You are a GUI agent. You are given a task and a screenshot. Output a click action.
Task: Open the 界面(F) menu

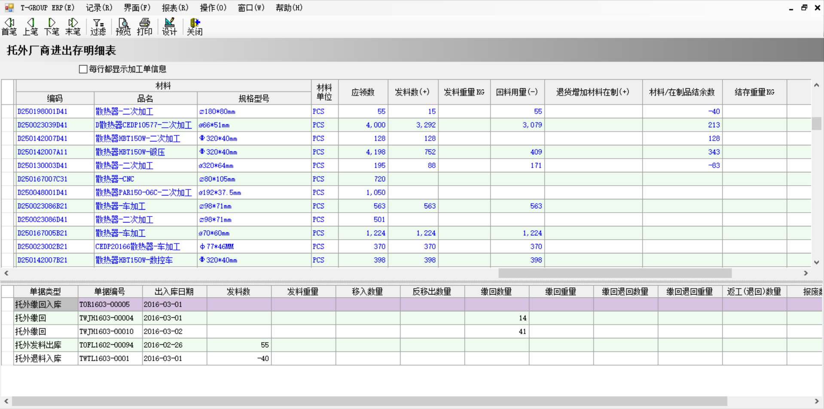click(137, 8)
